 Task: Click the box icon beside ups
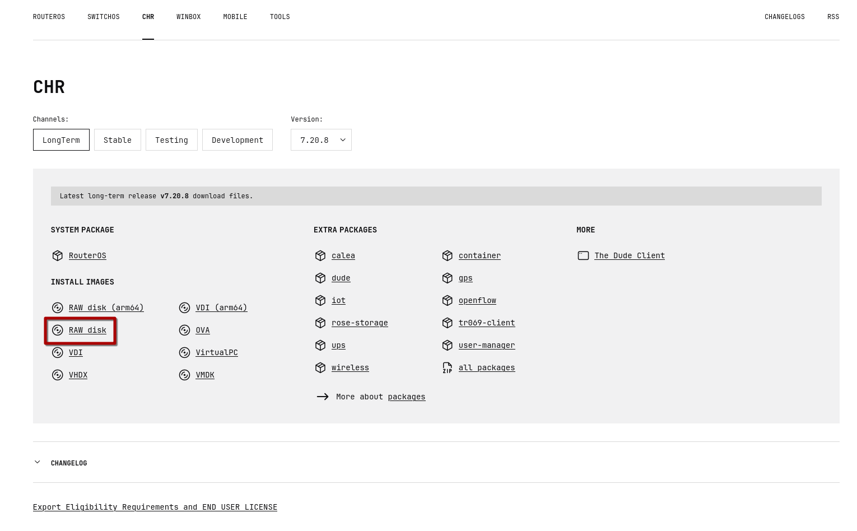(x=320, y=345)
